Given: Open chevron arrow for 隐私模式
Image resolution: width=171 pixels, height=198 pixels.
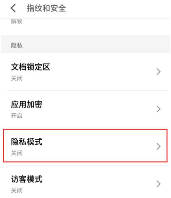Looking at the screenshot, I should tap(159, 146).
